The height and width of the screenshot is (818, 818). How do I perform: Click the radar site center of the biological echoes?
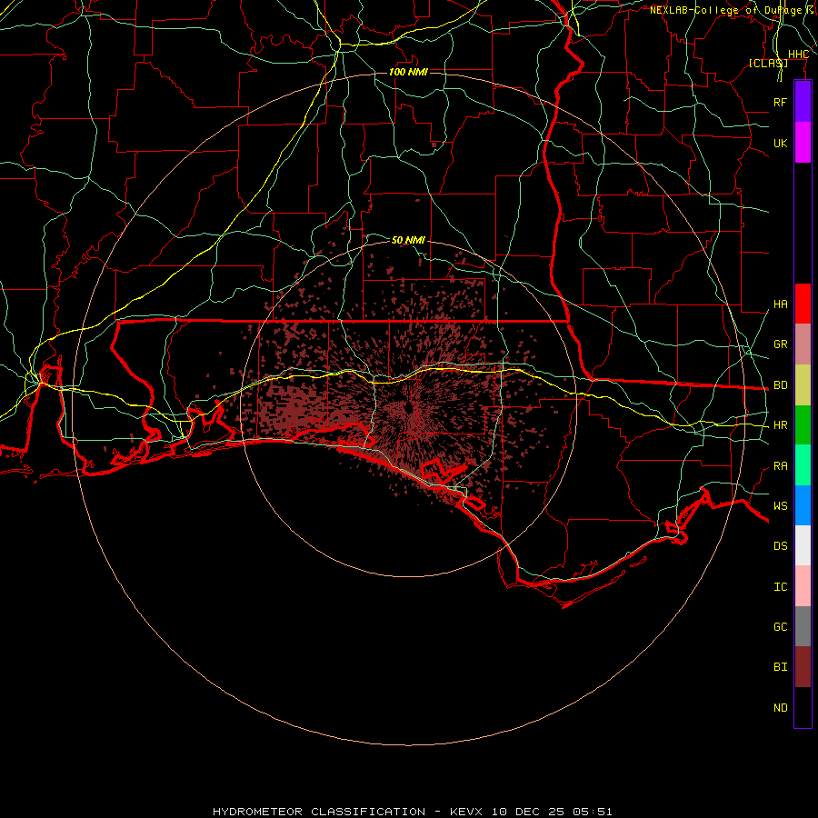pos(408,409)
